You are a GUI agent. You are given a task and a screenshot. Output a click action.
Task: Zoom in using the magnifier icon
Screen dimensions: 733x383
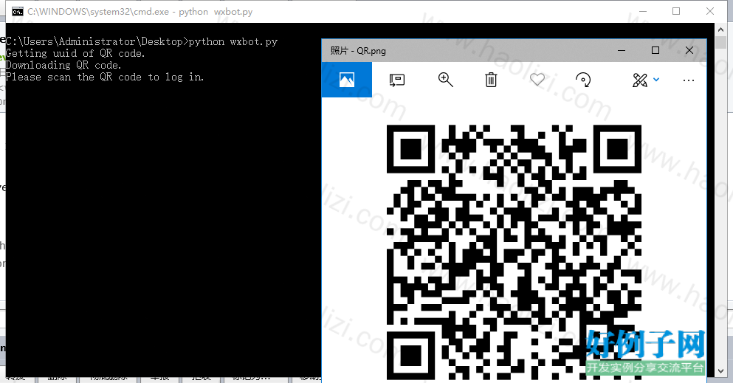coord(445,80)
